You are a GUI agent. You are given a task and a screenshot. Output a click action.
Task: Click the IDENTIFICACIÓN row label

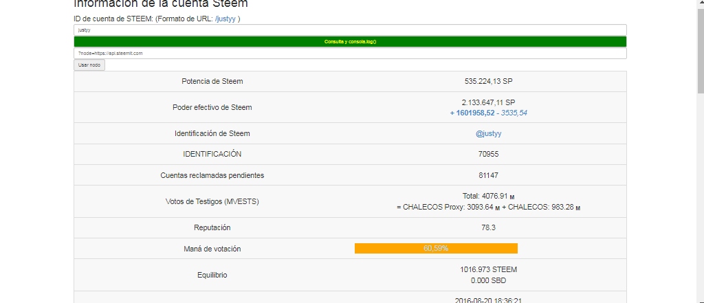(x=212, y=155)
